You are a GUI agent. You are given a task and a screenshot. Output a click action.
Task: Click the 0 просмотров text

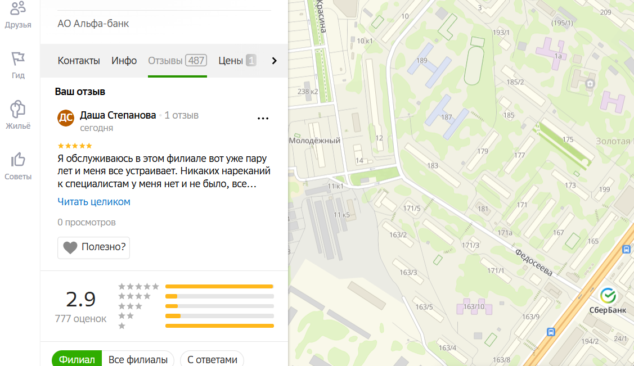pos(87,222)
